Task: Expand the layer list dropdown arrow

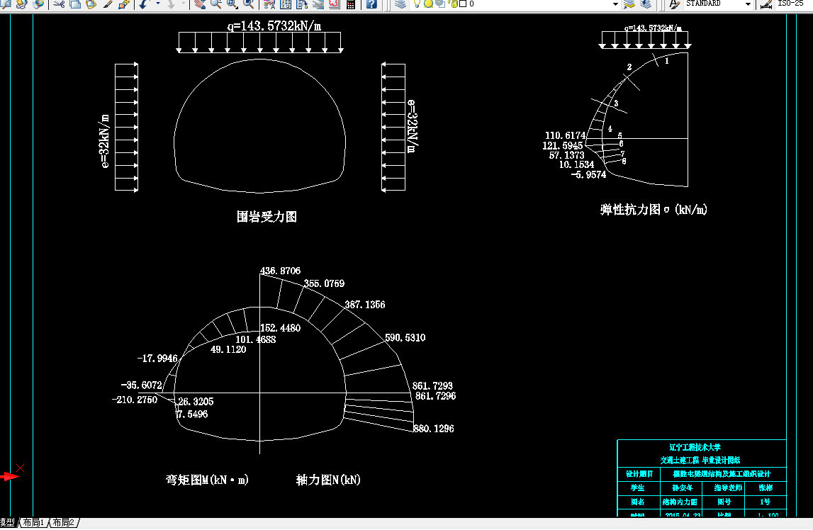Action: coord(615,4)
